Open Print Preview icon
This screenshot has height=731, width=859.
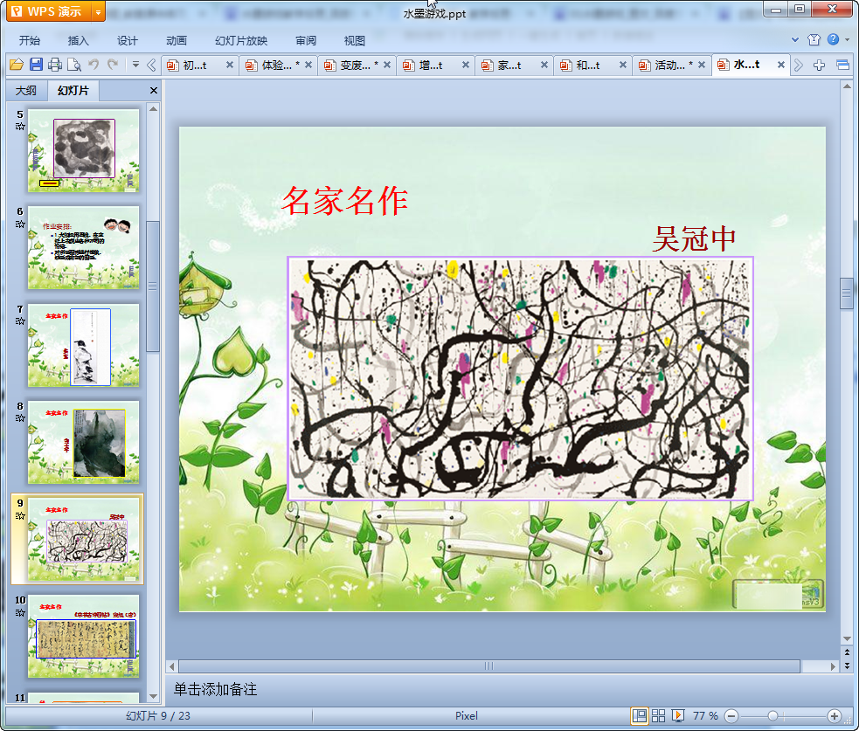click(x=74, y=66)
